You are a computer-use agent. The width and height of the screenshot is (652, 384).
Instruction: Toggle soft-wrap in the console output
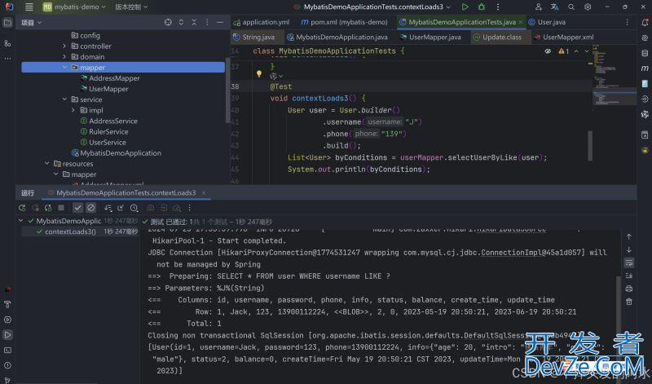pos(630,263)
